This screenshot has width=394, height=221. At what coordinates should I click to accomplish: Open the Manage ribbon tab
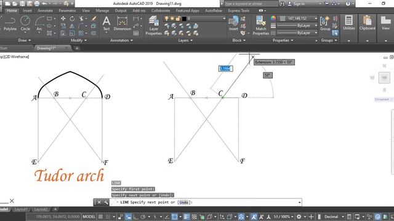102,11
